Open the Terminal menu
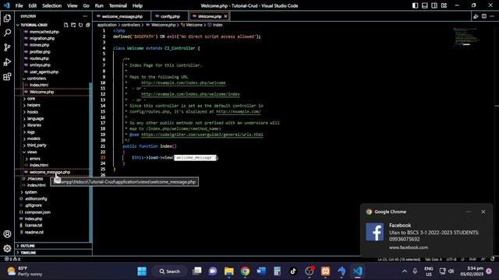This screenshot has width=499, height=280. tap(118, 5)
